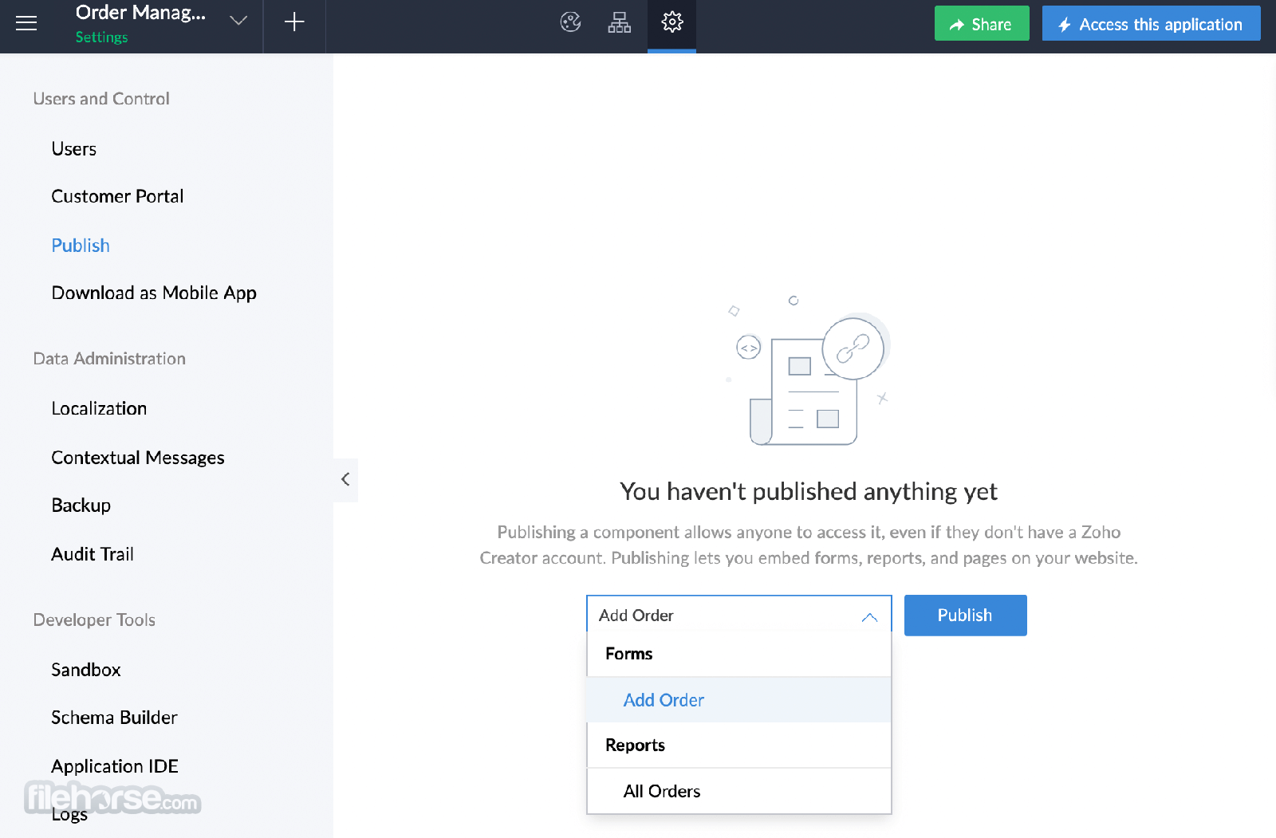Go to Download as Mobile App

coord(154,293)
